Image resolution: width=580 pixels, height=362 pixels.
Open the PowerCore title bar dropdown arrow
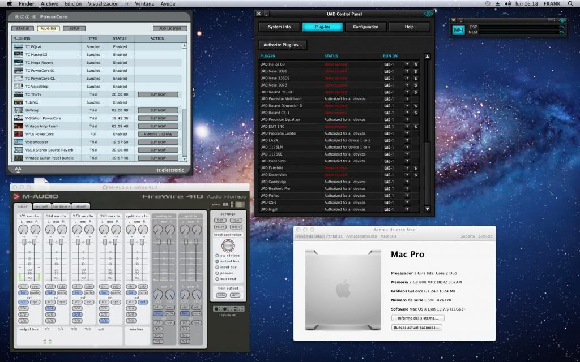pos(35,16)
